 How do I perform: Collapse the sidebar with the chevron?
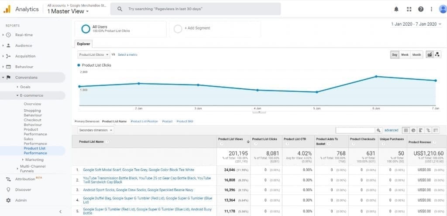pyautogui.click(x=60, y=212)
